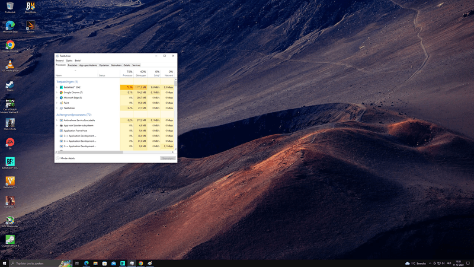
Task: Open Microsoft Store from the taskbar
Action: click(x=104, y=263)
